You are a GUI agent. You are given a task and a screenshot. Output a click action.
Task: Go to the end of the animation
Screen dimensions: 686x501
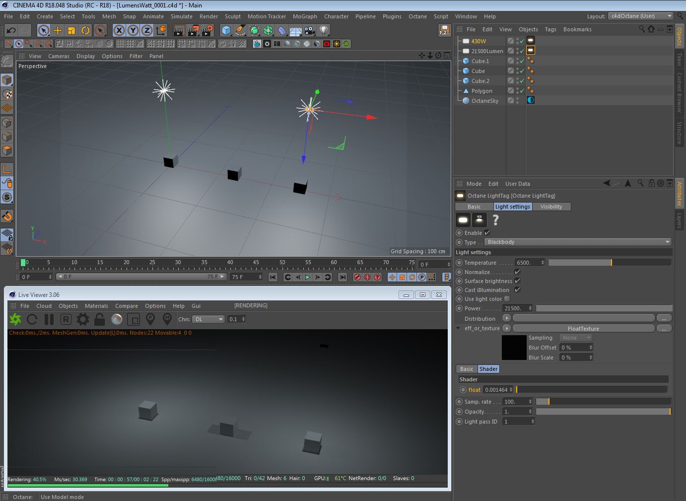point(343,277)
